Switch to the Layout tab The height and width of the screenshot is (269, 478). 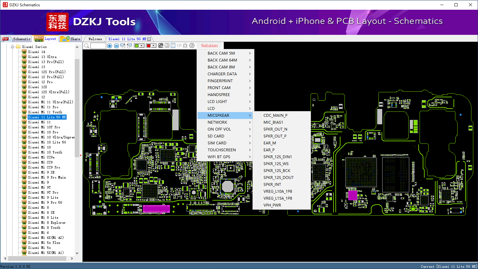coord(46,39)
